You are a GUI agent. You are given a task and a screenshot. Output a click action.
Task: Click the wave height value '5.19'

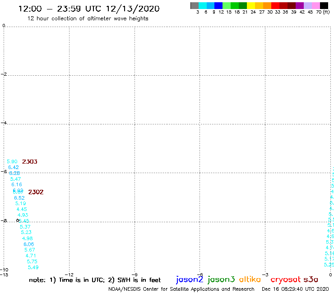pyautogui.click(x=20, y=203)
